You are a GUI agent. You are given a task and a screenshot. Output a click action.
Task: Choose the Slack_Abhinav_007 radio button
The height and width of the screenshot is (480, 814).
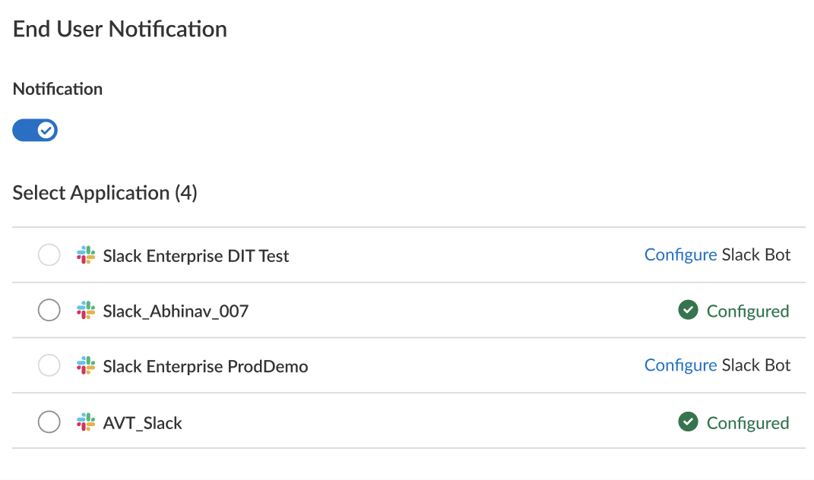pyautogui.click(x=49, y=311)
